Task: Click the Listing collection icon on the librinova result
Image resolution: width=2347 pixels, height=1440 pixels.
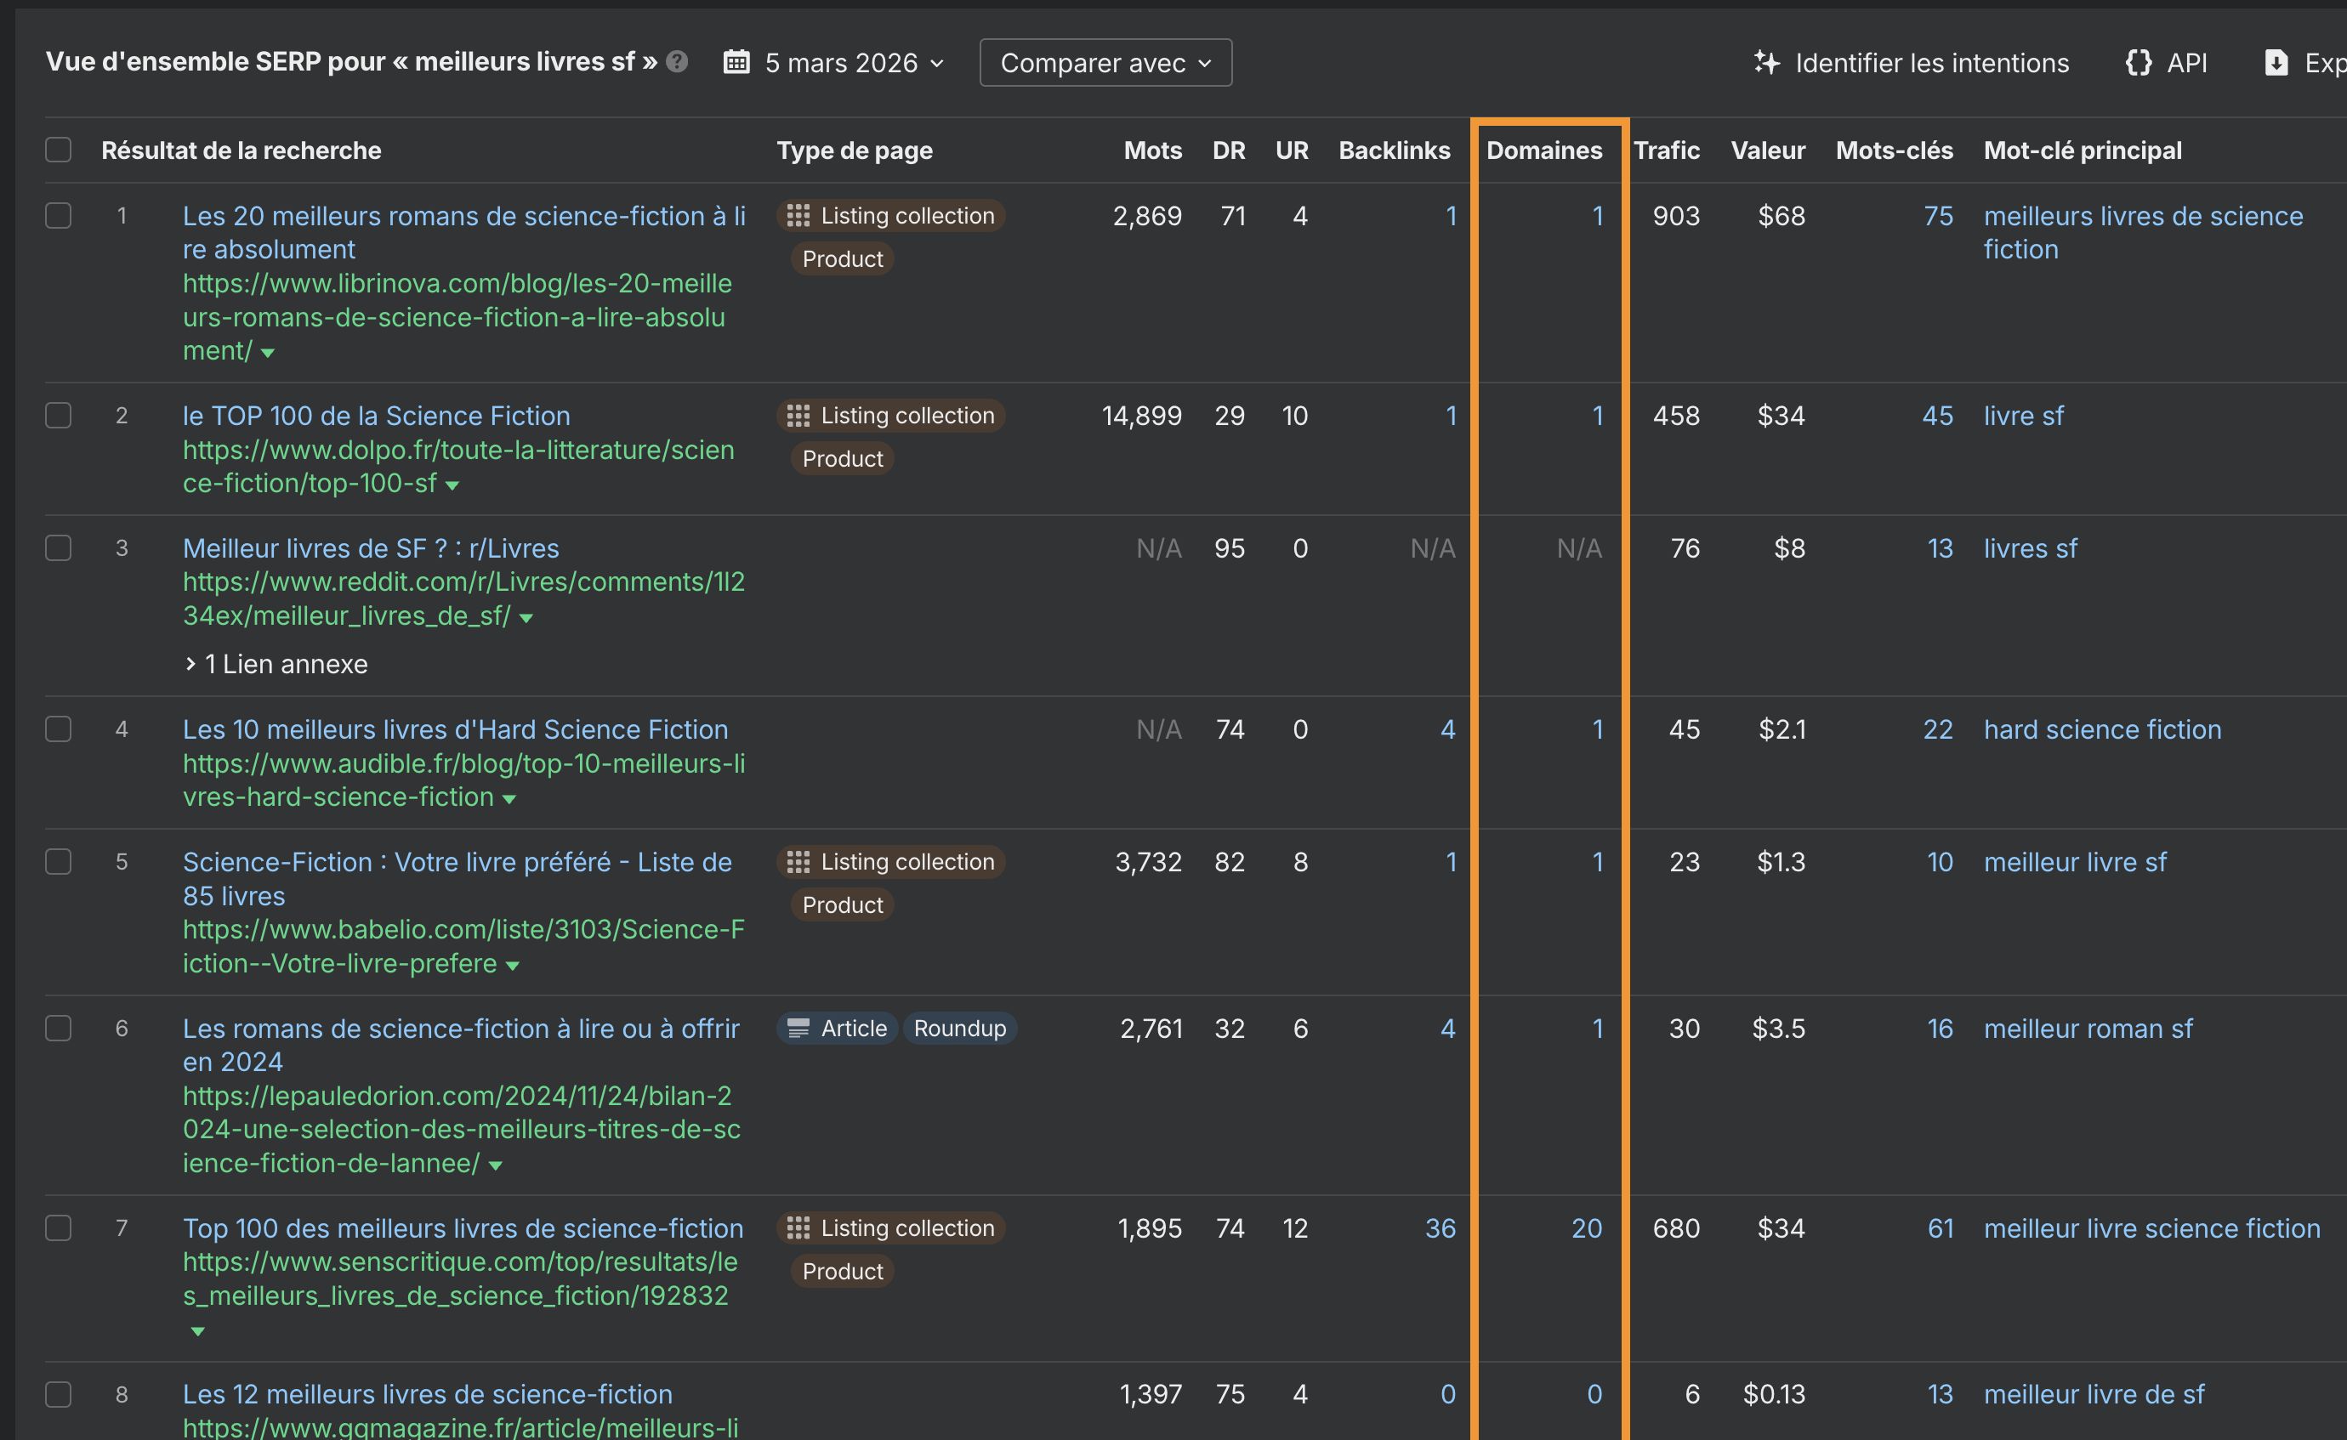Action: tap(799, 215)
